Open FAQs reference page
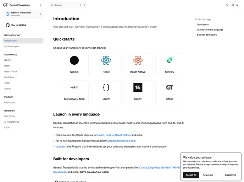This screenshot has width=244, height=182. (x=7, y=128)
